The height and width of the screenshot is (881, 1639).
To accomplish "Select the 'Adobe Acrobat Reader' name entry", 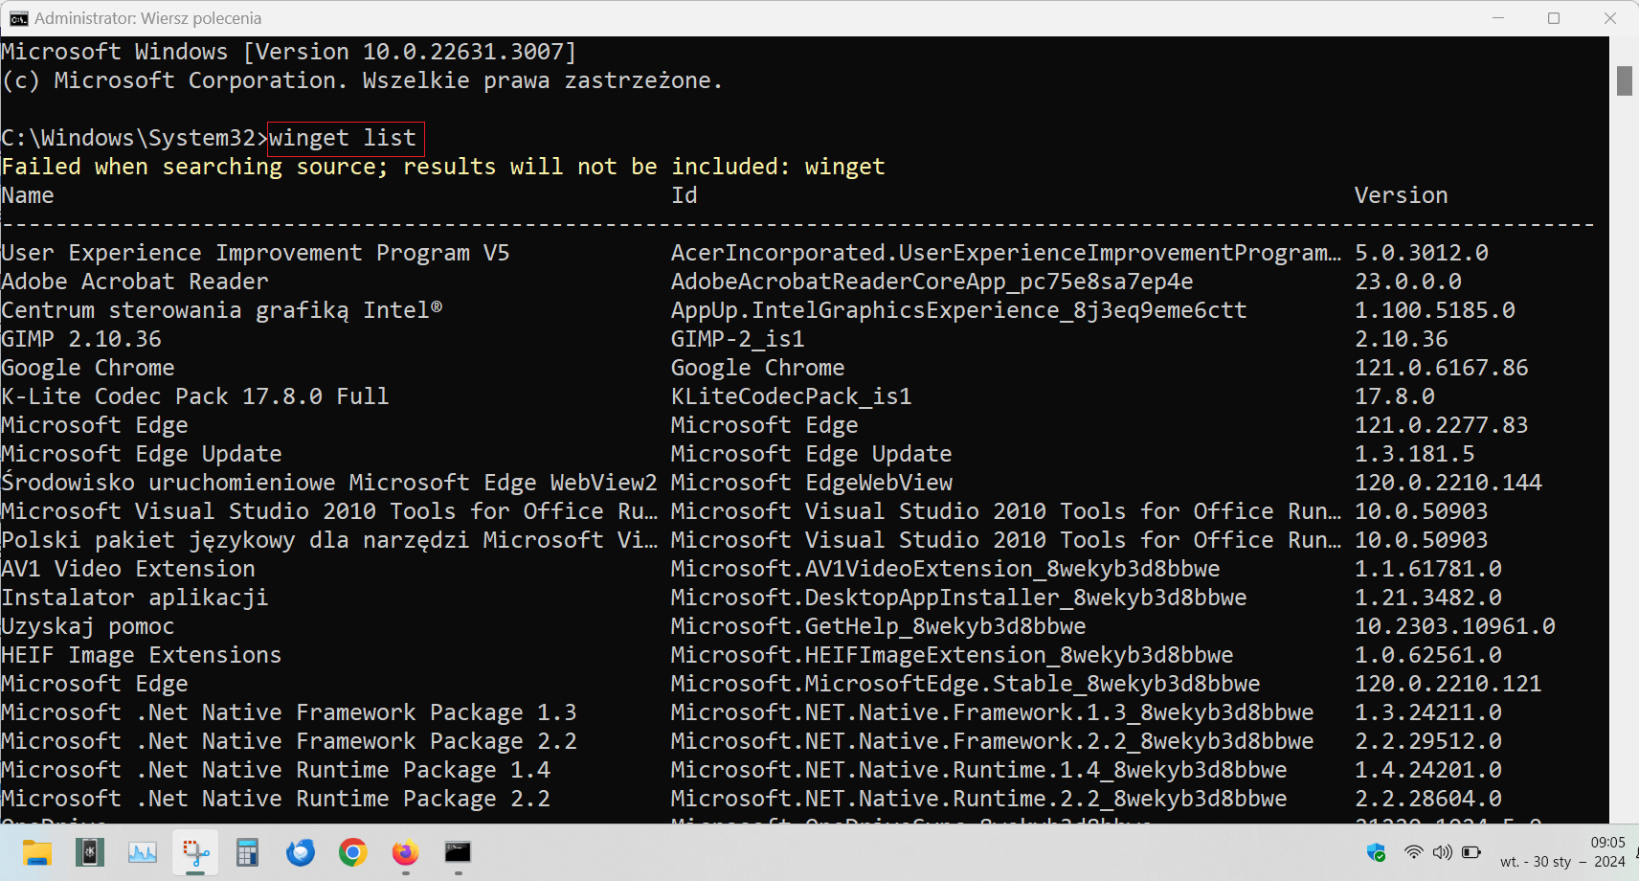I will point(135,282).
